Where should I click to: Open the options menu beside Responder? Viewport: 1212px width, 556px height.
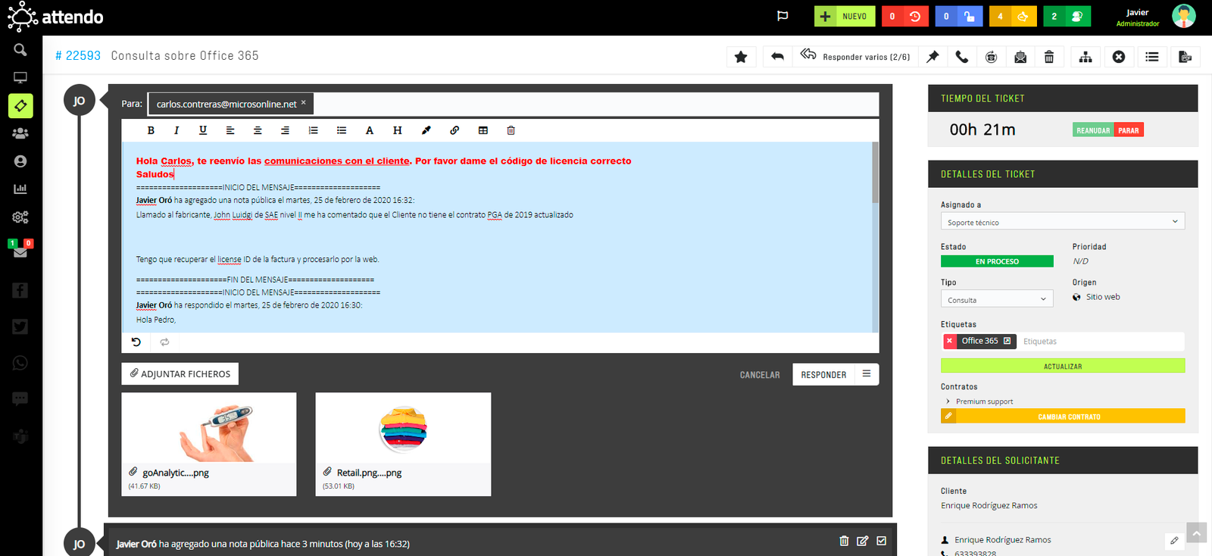point(867,374)
